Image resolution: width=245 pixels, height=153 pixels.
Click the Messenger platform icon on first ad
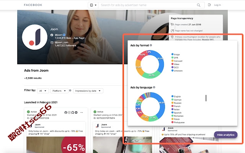76,112
